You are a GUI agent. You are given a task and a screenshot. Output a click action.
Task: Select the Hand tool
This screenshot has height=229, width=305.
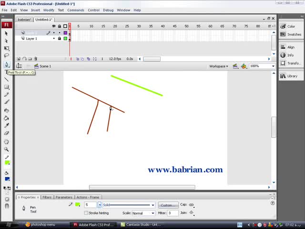point(6,142)
